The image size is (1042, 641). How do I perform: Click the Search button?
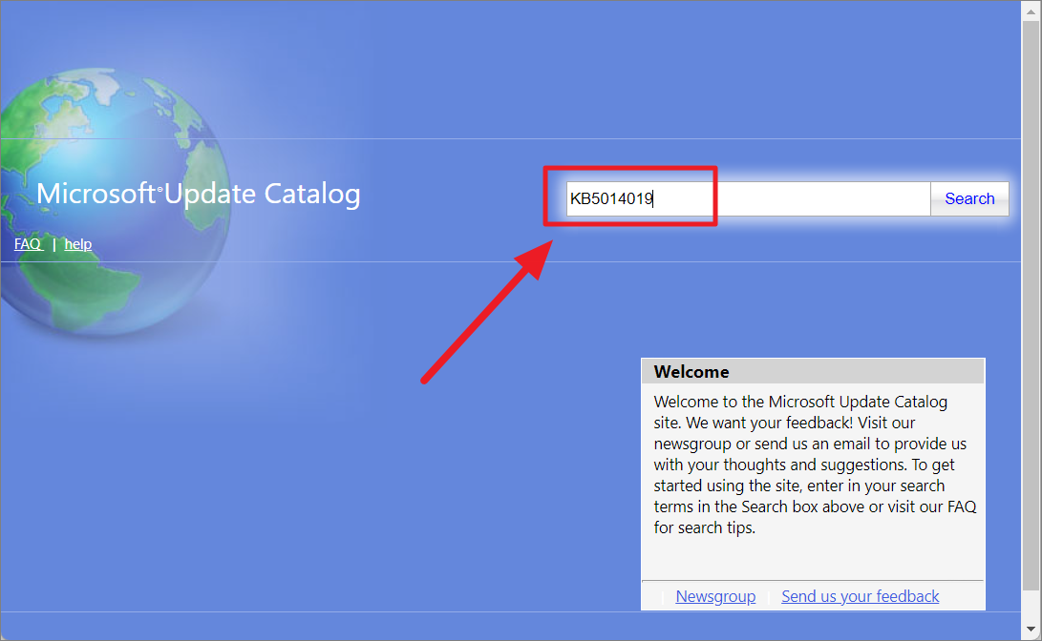point(969,198)
